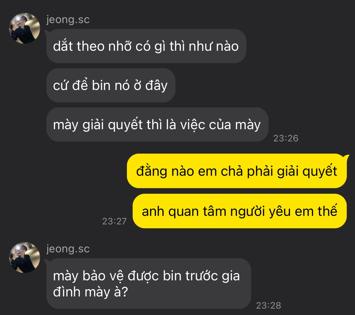Image resolution: width=355 pixels, height=315 pixels.
Task: Open the lower jeong.sc username label
Action: pos(68,249)
